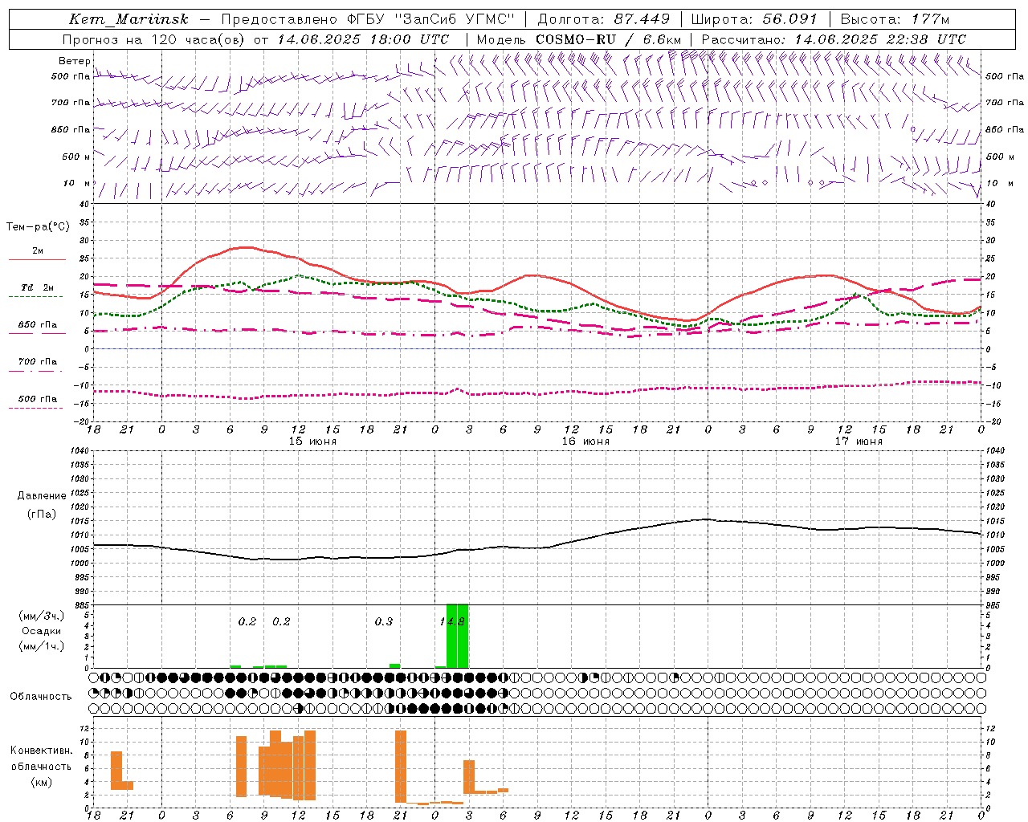Click the '16 июня' date label
Screen dimensions: 1028x822
click(585, 441)
